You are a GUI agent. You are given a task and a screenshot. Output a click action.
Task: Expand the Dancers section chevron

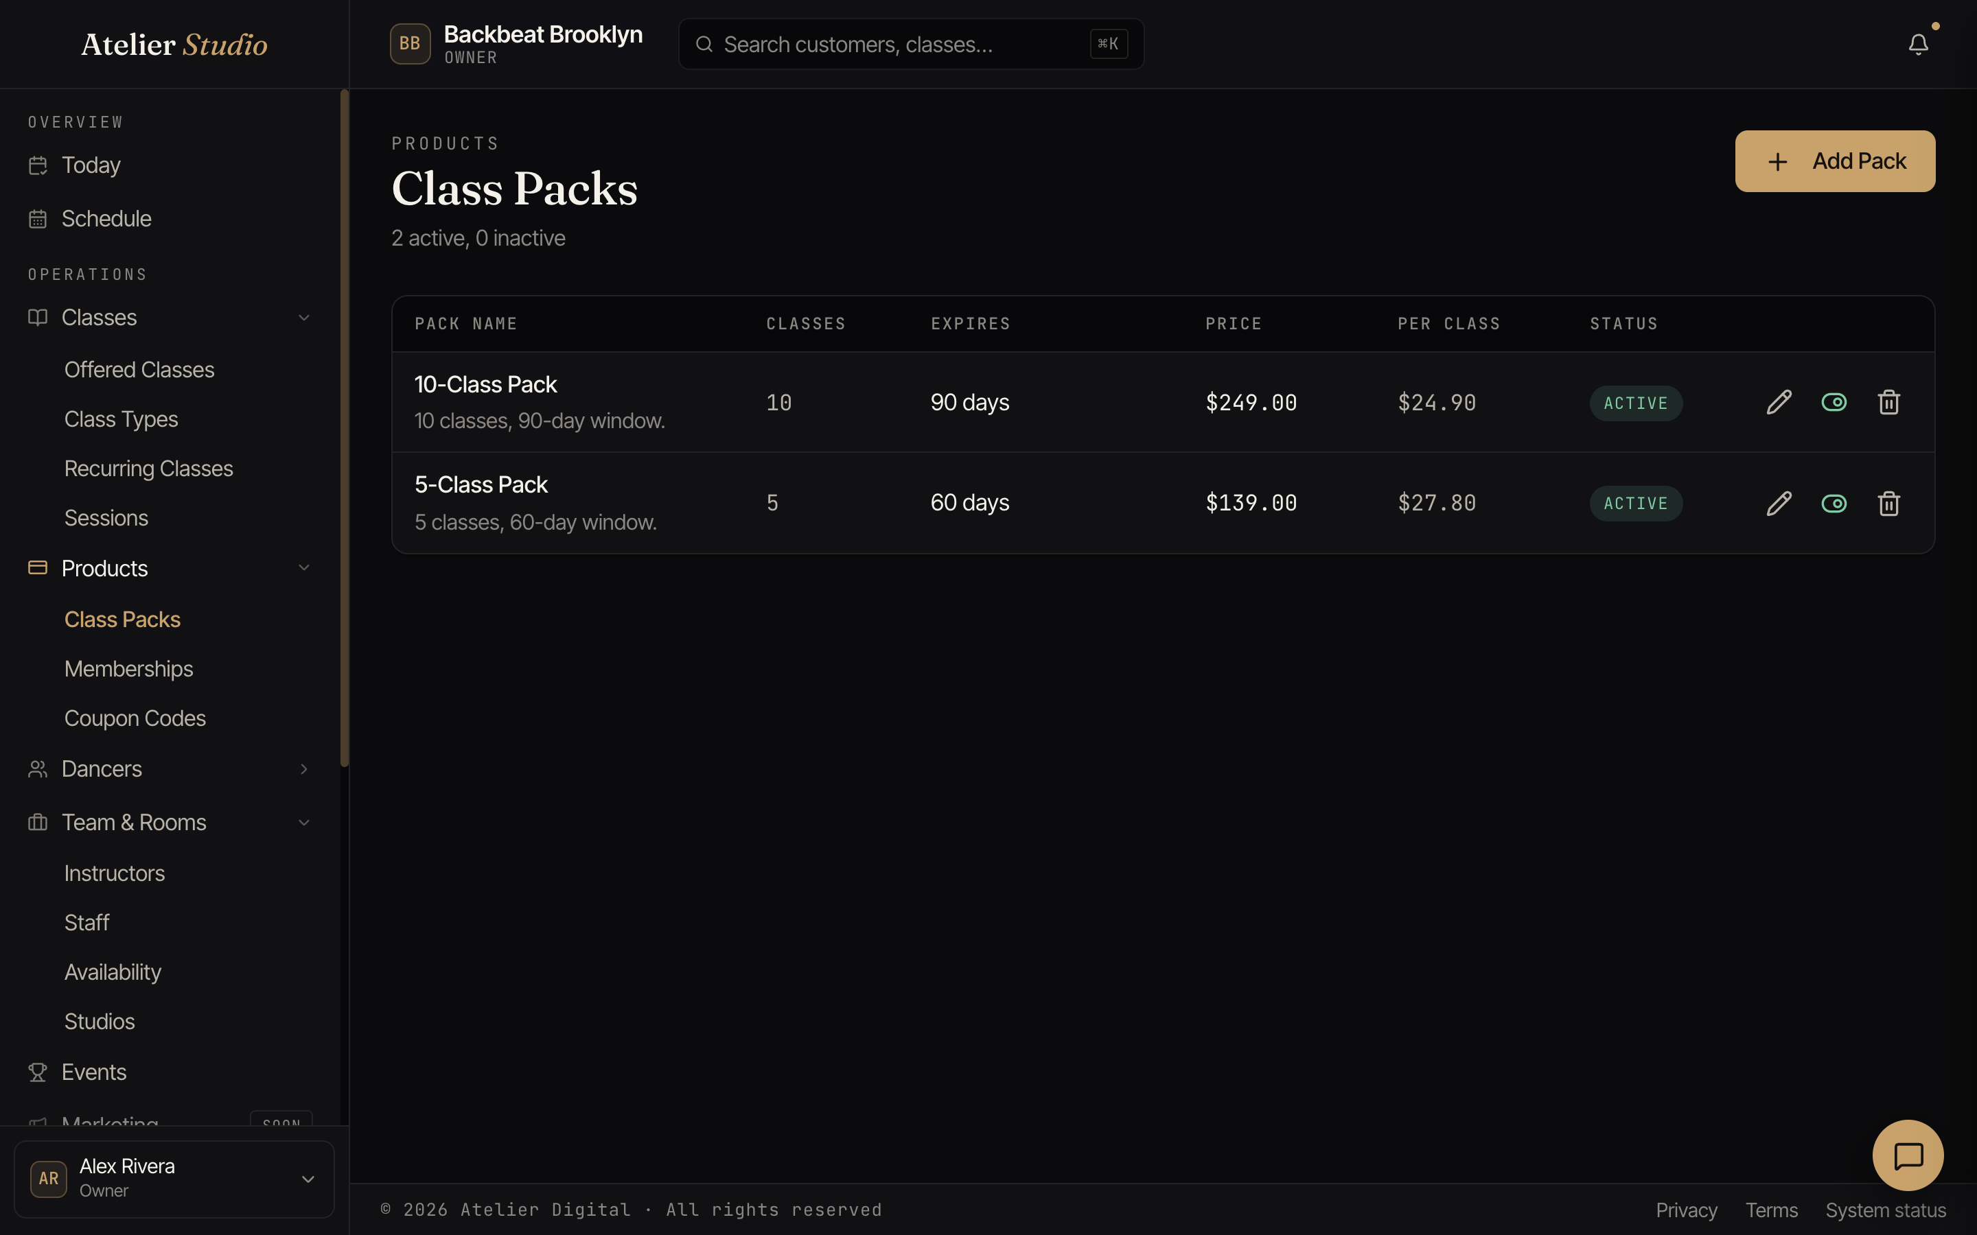pyautogui.click(x=304, y=768)
